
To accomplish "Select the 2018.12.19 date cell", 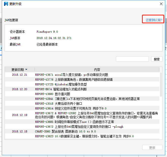I will click(x=19, y=115).
